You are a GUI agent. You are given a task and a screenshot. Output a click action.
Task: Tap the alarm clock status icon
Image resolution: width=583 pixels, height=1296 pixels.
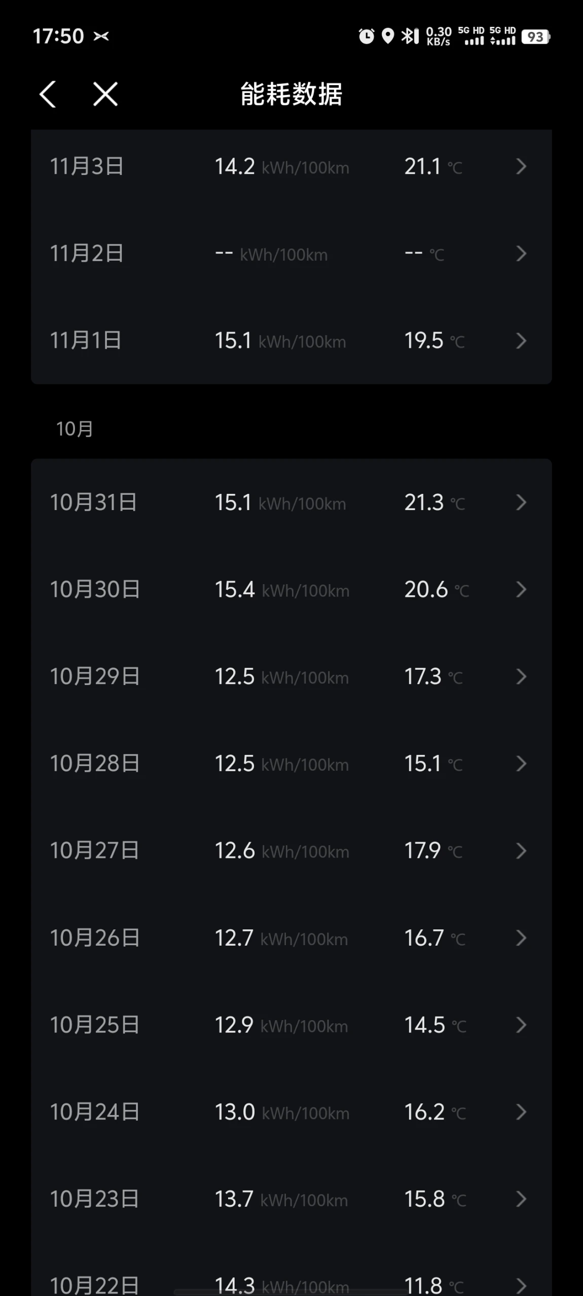366,37
